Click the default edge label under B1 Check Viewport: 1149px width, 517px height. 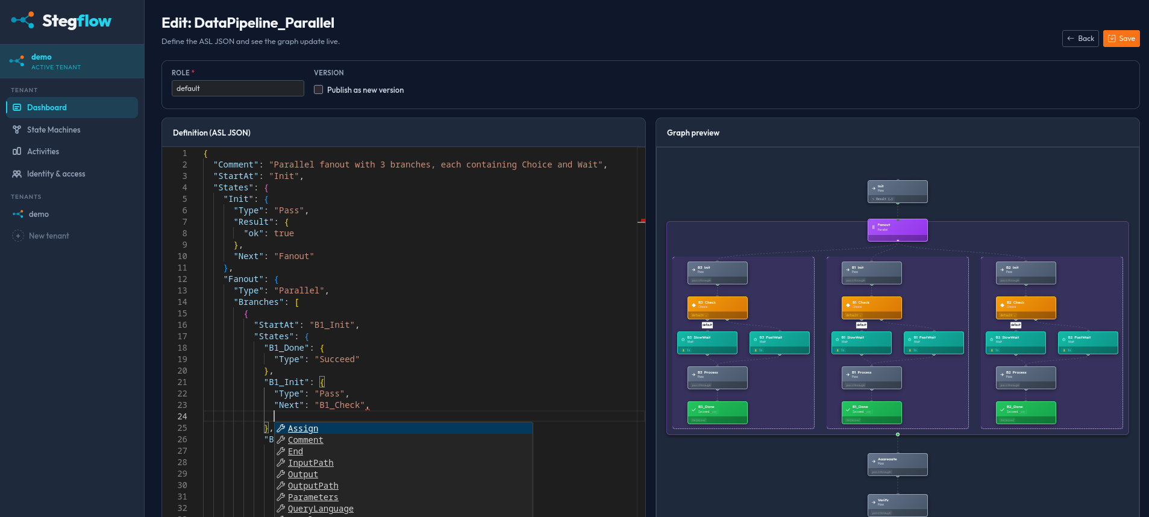coord(862,325)
